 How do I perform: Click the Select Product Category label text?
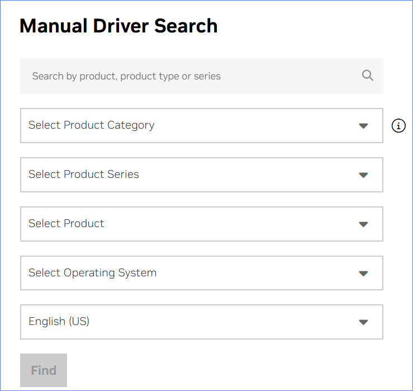tap(92, 125)
